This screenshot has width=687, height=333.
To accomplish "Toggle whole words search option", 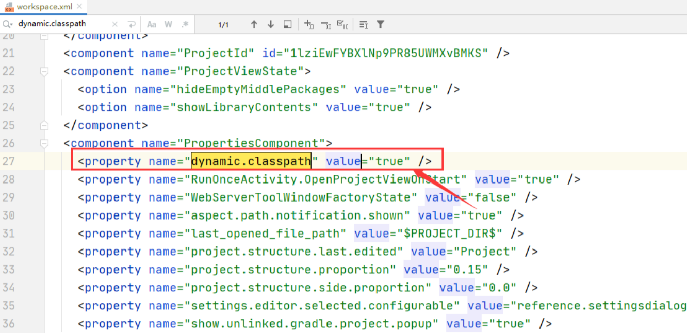I will 169,24.
